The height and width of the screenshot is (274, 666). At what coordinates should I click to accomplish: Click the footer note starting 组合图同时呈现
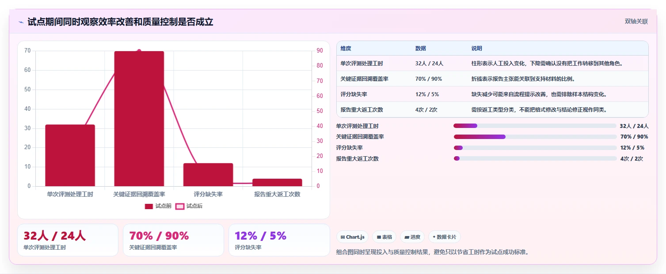[x=433, y=252]
